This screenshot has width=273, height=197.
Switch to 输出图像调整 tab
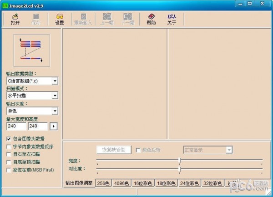click(79, 183)
